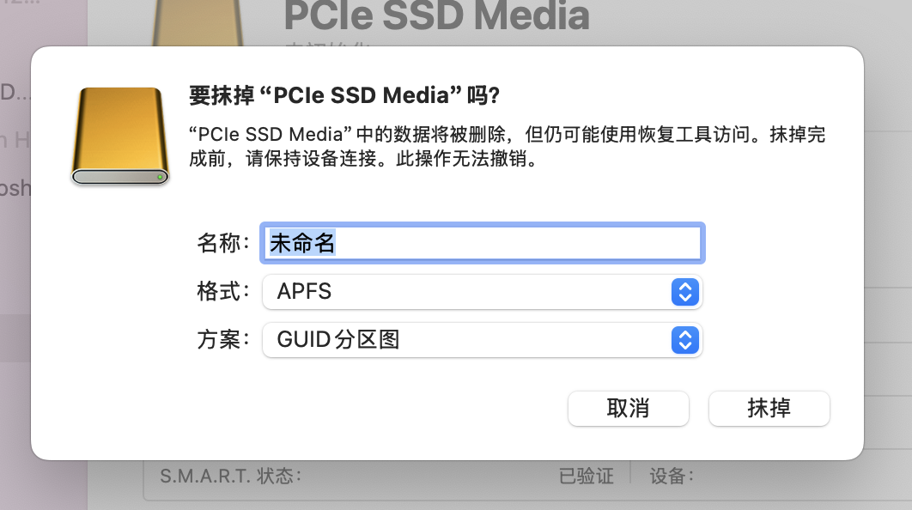Confirm erase with the 抹掉 button
Image resolution: width=912 pixels, height=510 pixels.
pos(769,409)
